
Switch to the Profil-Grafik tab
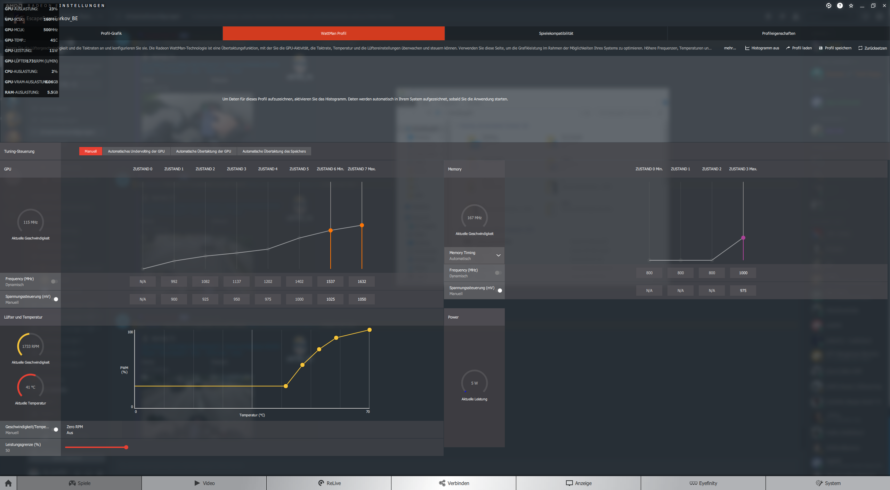pyautogui.click(x=111, y=33)
